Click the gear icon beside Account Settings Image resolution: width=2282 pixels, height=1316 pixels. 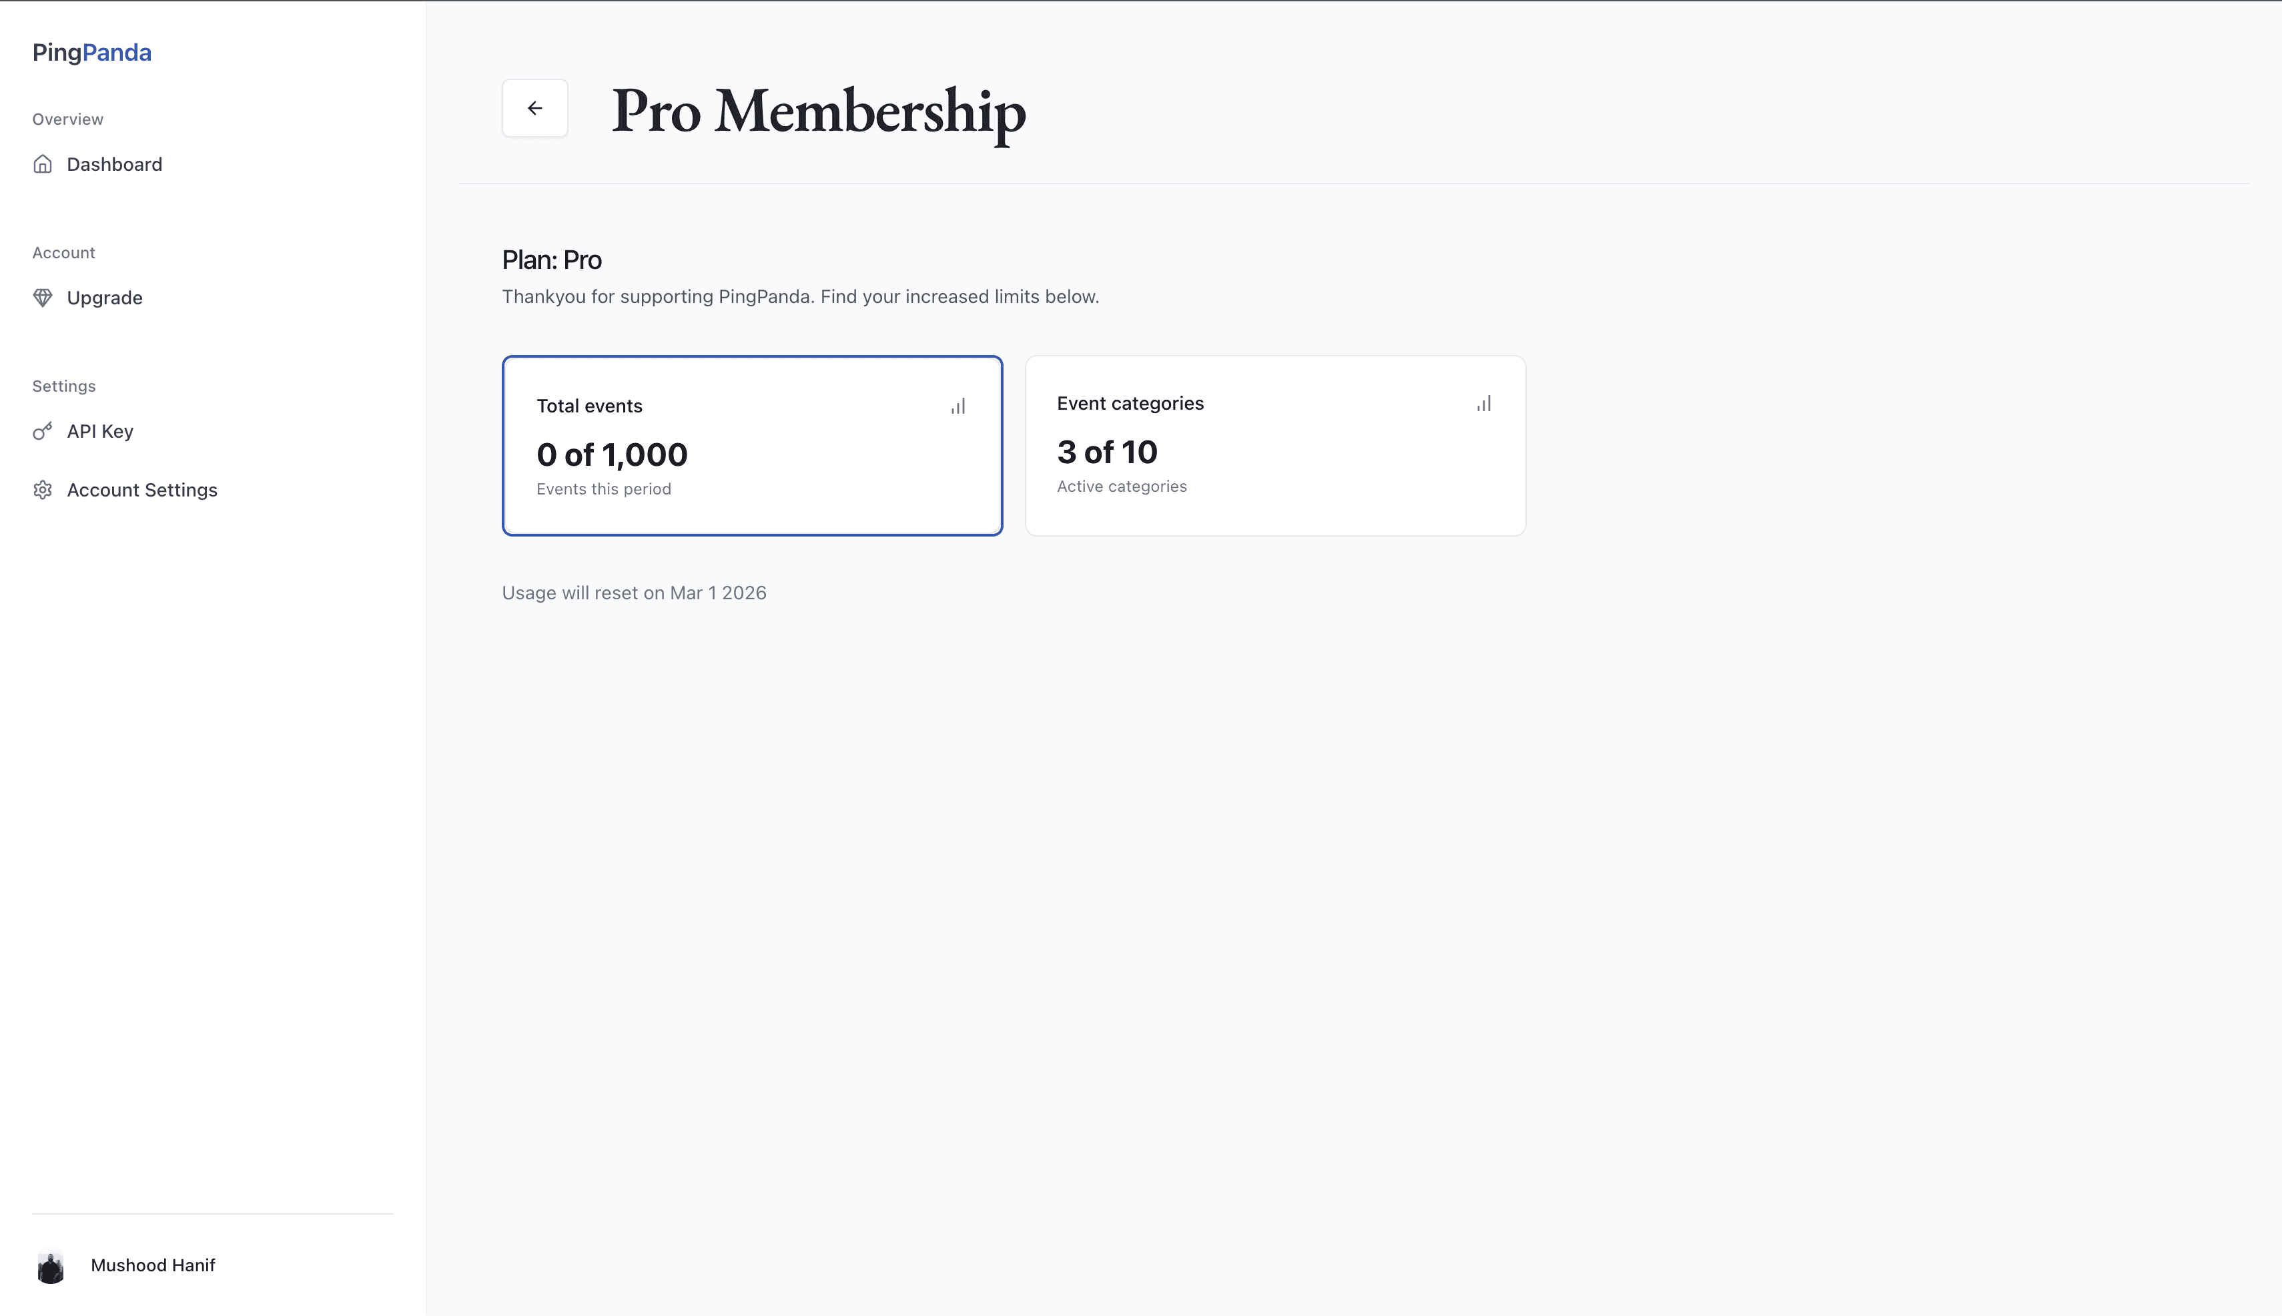(x=43, y=490)
